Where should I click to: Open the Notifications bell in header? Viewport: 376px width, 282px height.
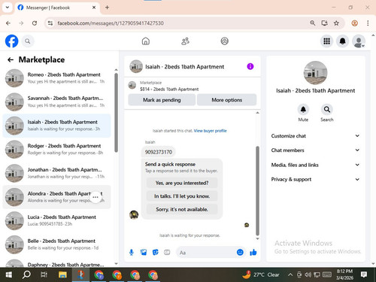[x=342, y=41]
